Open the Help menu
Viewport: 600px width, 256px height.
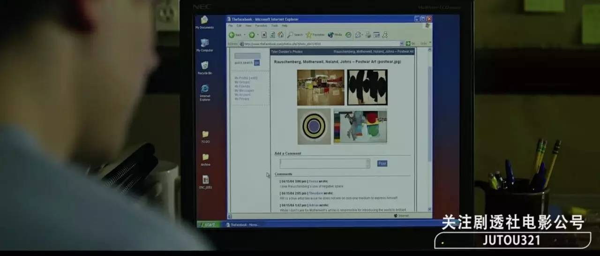285,26
